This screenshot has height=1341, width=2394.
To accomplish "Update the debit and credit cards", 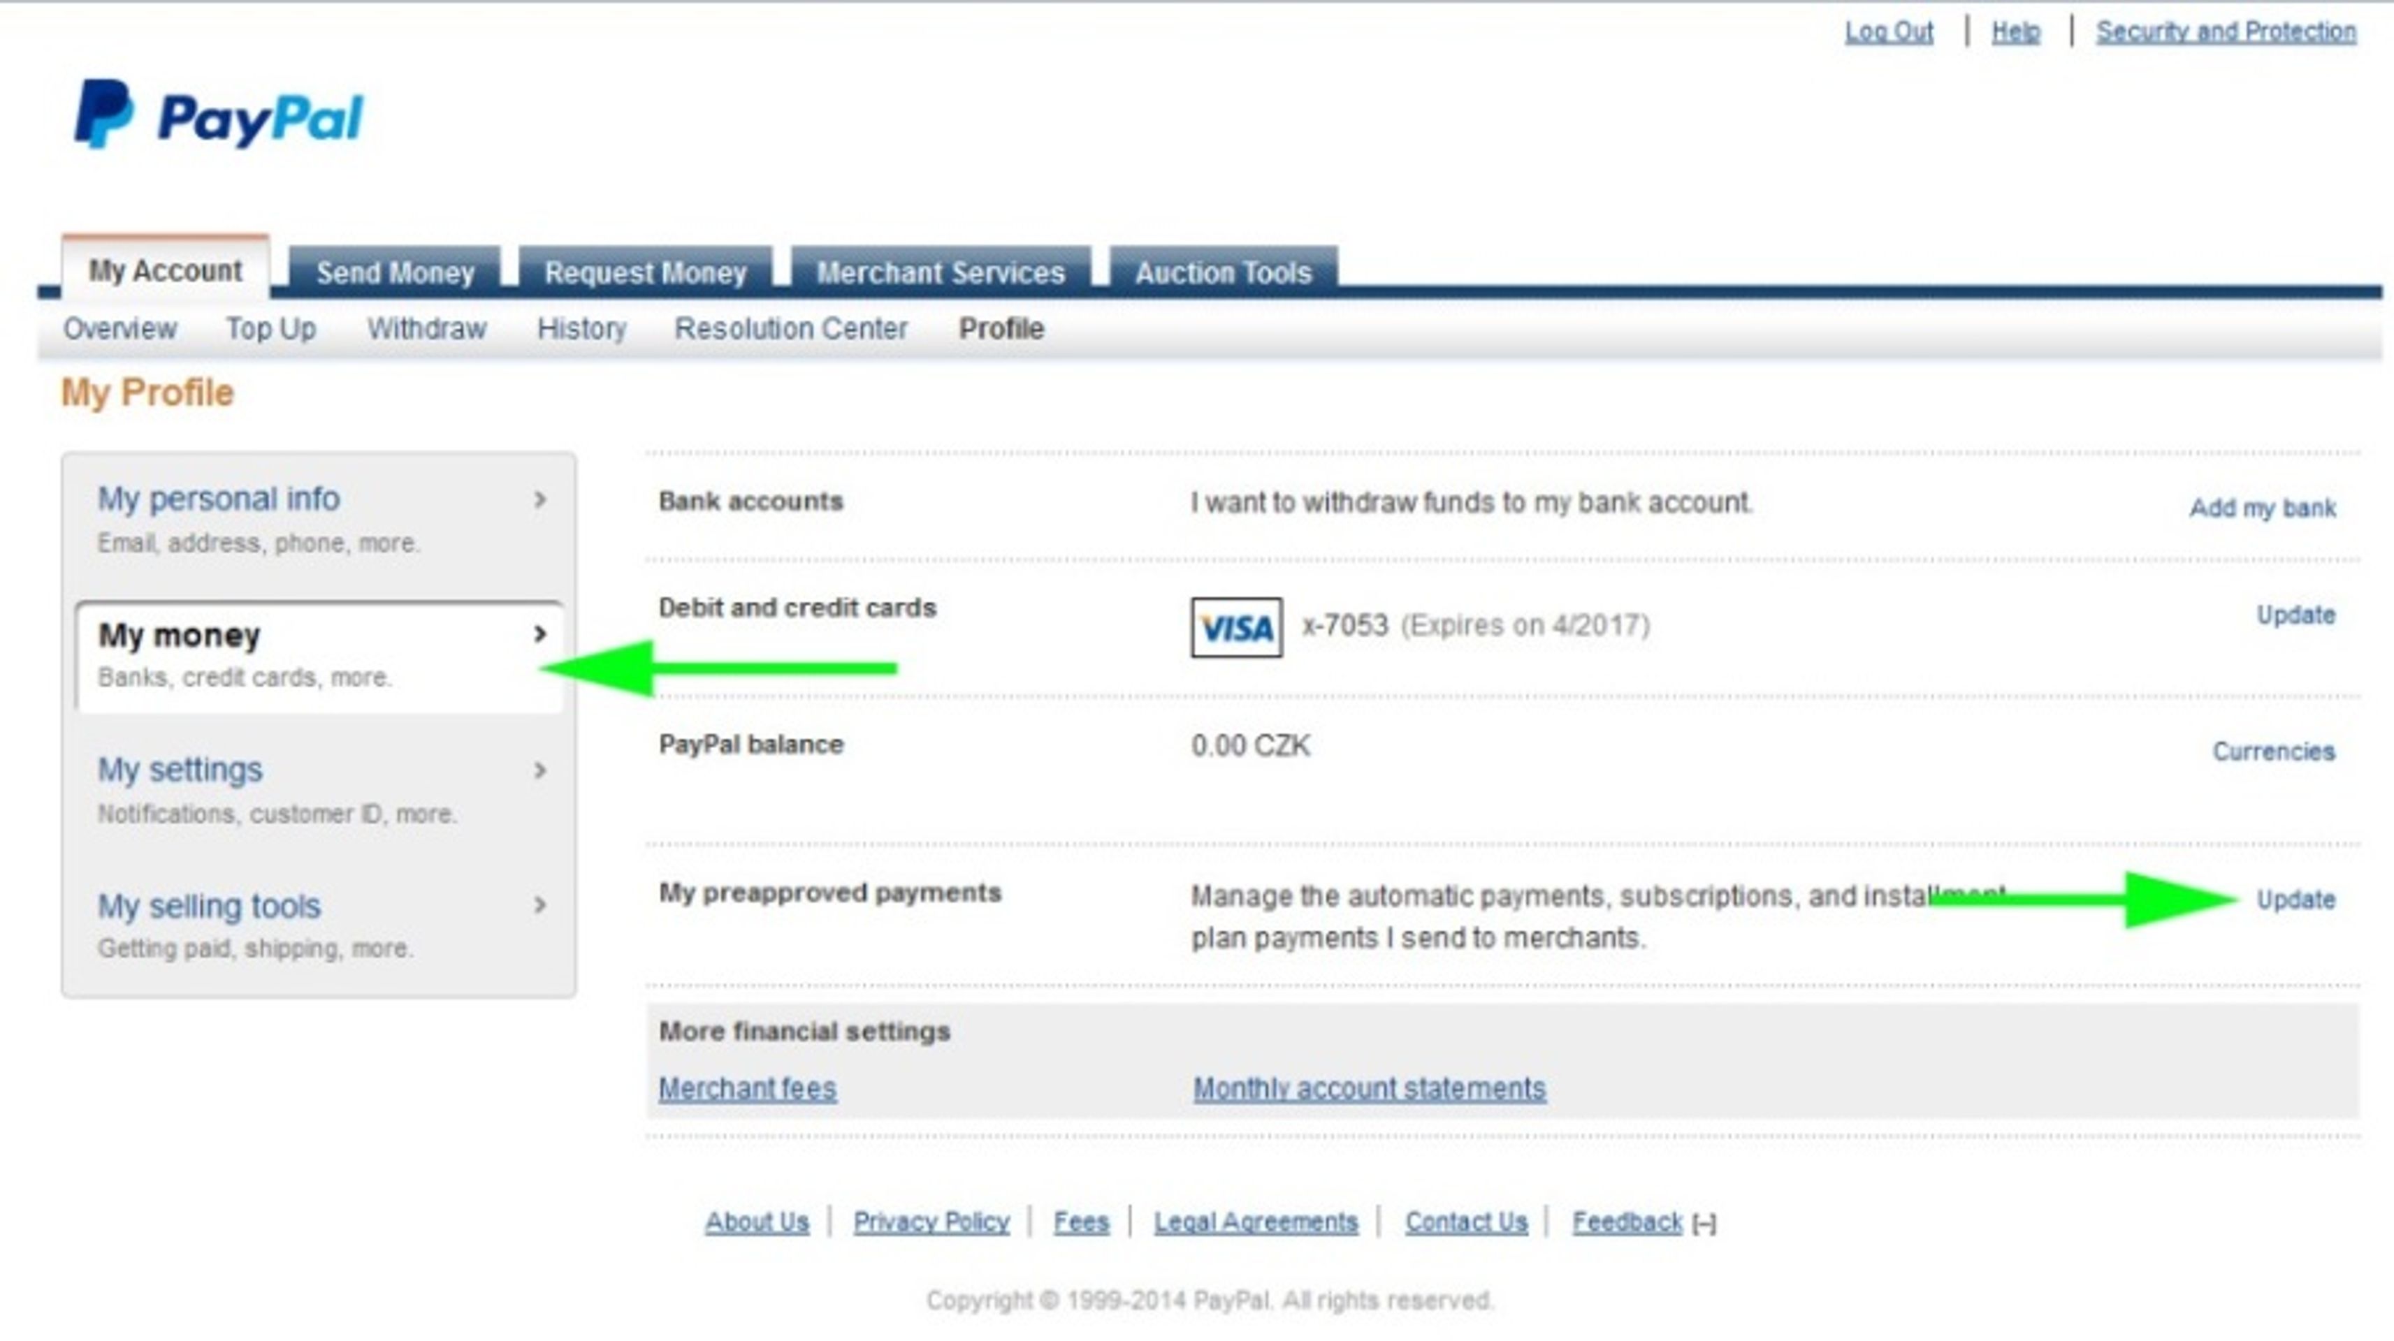I will pos(2295,615).
